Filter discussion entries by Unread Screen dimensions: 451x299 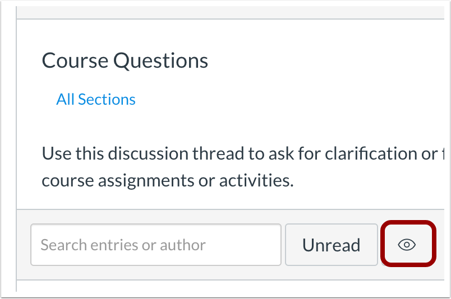click(332, 245)
